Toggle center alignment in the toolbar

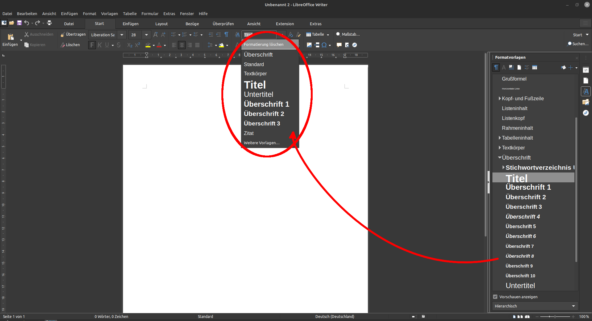(x=182, y=45)
